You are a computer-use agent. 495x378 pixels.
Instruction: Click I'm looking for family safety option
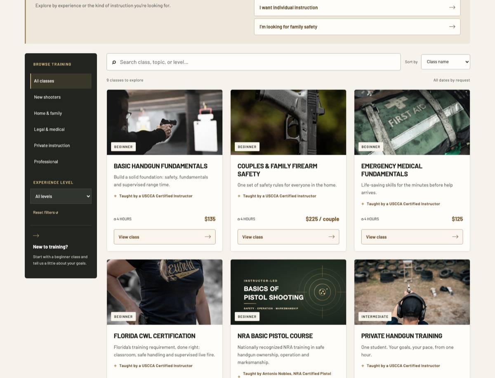pos(357,26)
